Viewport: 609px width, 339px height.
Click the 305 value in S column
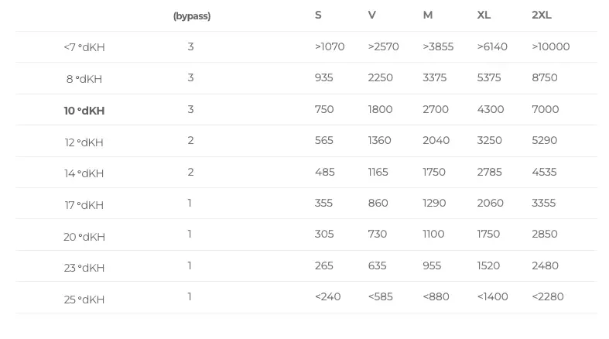tap(324, 235)
